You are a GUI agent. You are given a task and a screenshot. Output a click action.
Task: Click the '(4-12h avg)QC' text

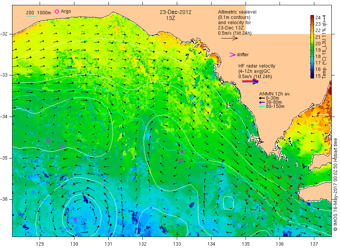(x=254, y=71)
